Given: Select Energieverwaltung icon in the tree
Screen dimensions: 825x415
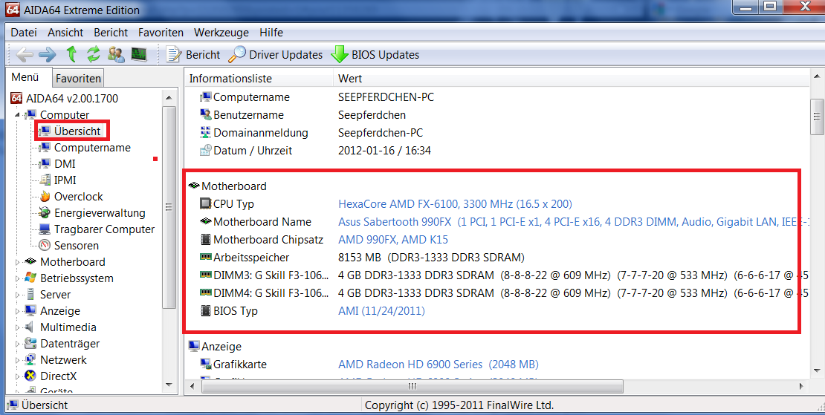Looking at the screenshot, I should coord(45,213).
